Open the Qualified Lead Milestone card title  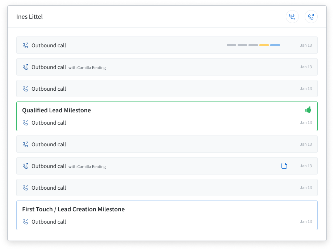[x=57, y=110]
